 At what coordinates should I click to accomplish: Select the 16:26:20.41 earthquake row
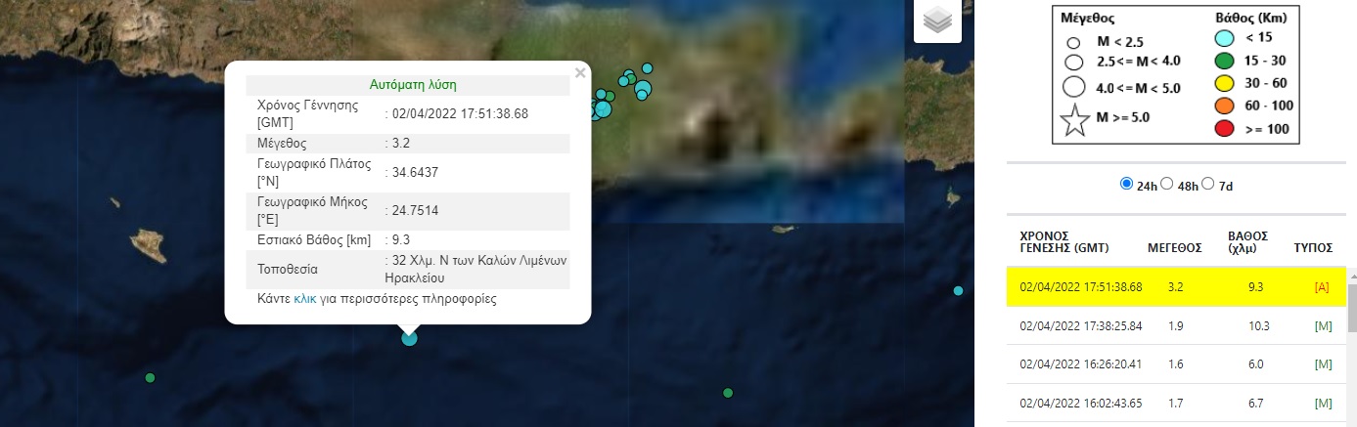click(1175, 364)
